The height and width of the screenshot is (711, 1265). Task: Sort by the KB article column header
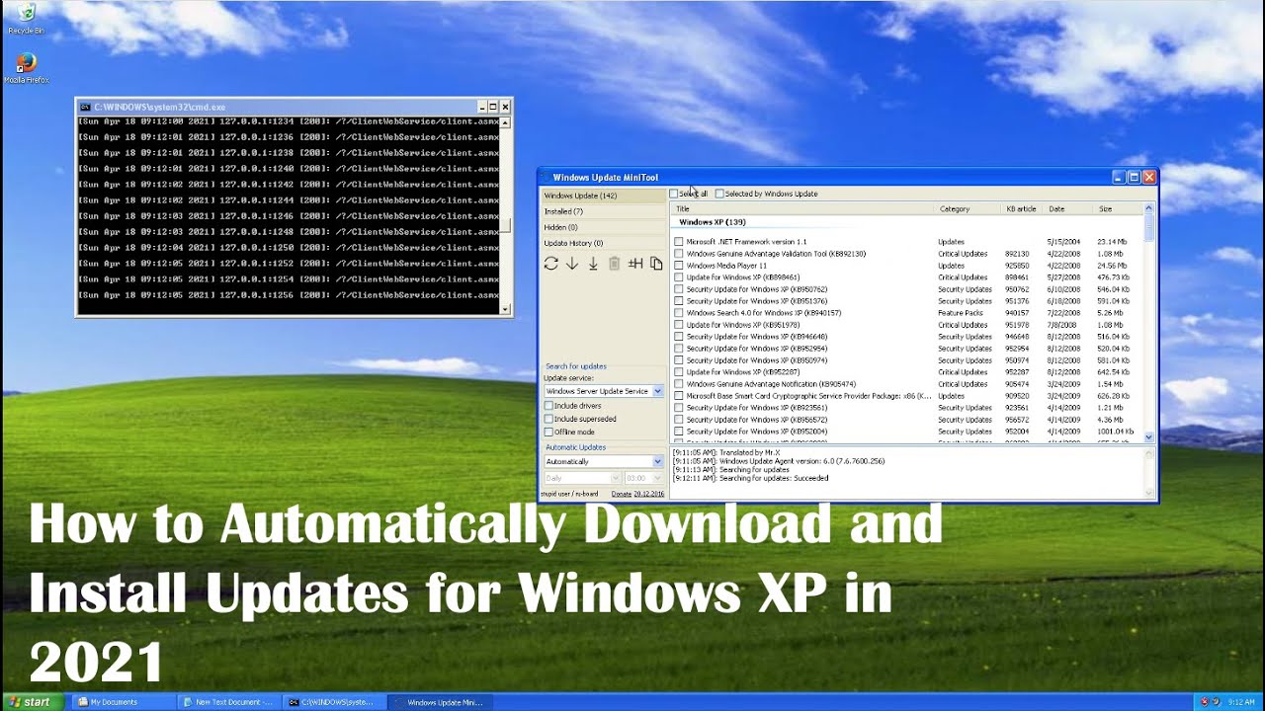(1022, 209)
